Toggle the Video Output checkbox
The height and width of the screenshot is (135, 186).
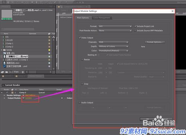pyautogui.click(x=80, y=37)
